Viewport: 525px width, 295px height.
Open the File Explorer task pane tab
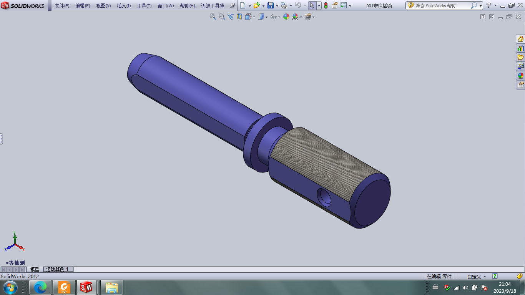pos(520,57)
